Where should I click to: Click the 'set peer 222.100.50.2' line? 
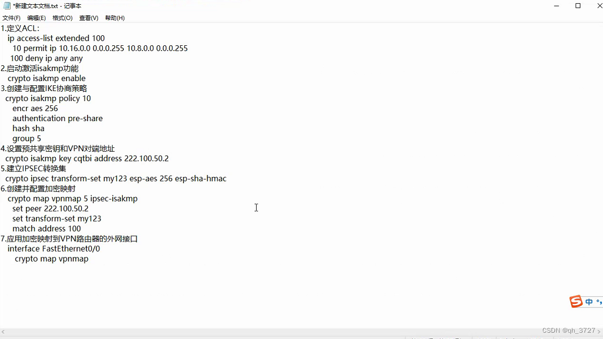51,208
